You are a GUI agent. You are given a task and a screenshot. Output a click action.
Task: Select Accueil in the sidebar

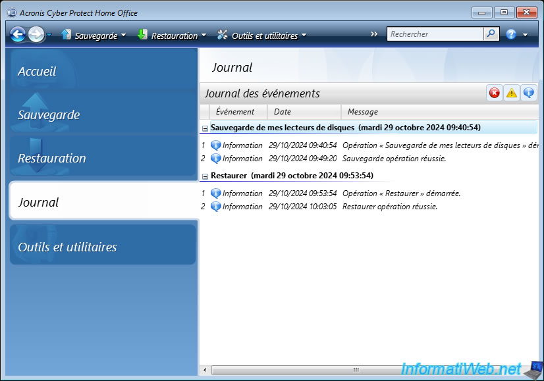(x=103, y=71)
